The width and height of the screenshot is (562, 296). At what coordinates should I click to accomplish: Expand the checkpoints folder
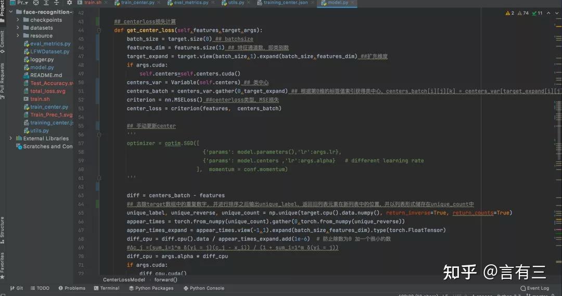tap(18, 20)
